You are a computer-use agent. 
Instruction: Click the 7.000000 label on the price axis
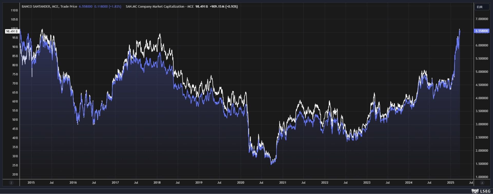(482, 19)
